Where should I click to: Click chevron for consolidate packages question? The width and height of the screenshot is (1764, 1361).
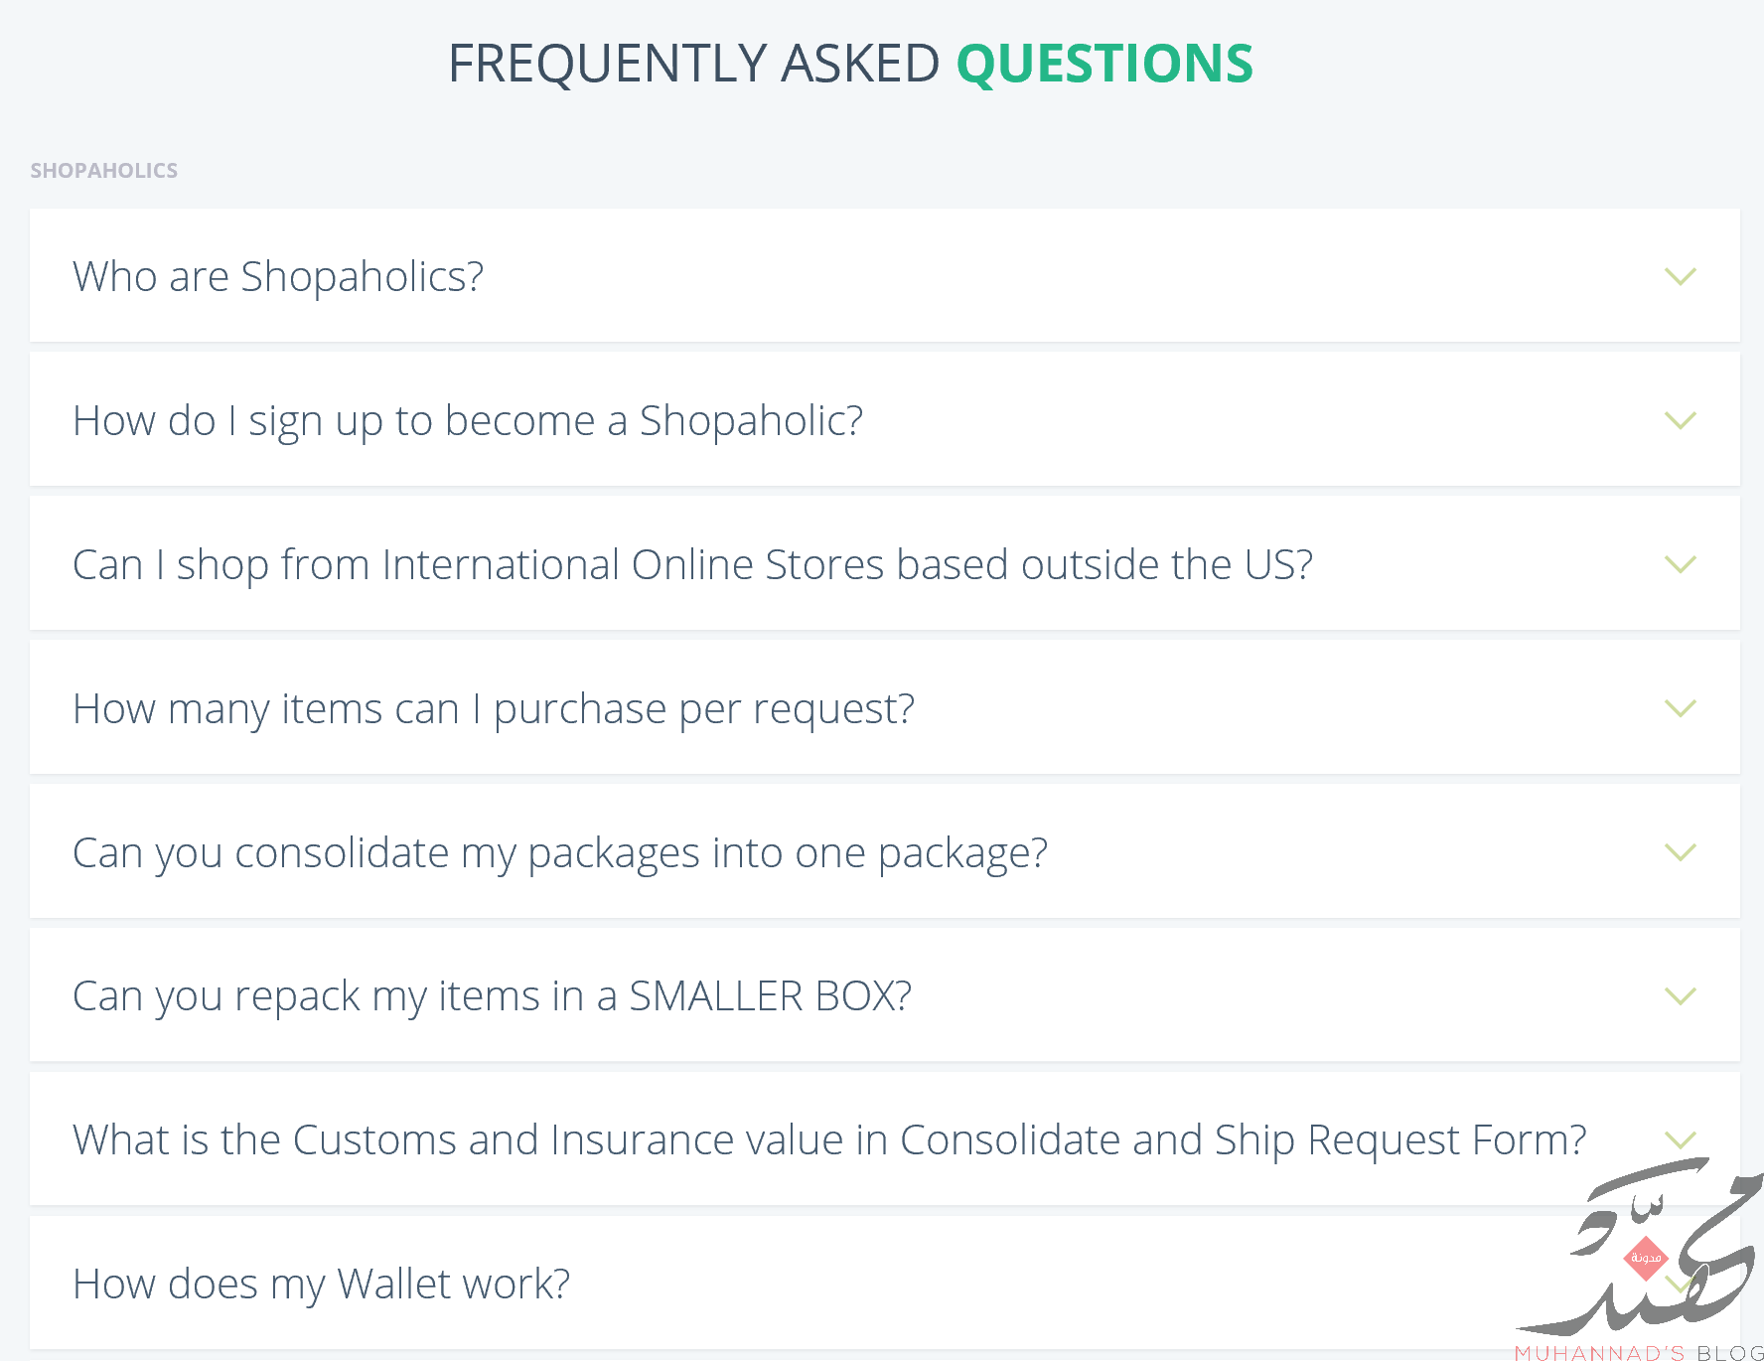click(1680, 852)
